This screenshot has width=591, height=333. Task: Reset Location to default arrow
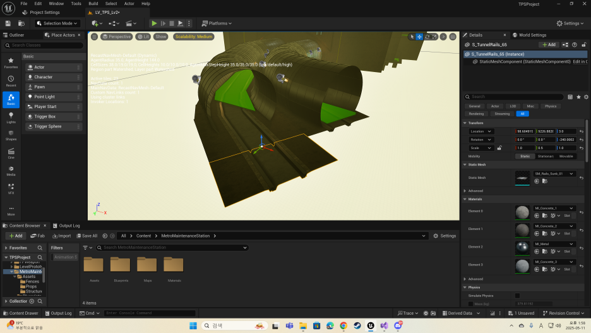pos(582,131)
